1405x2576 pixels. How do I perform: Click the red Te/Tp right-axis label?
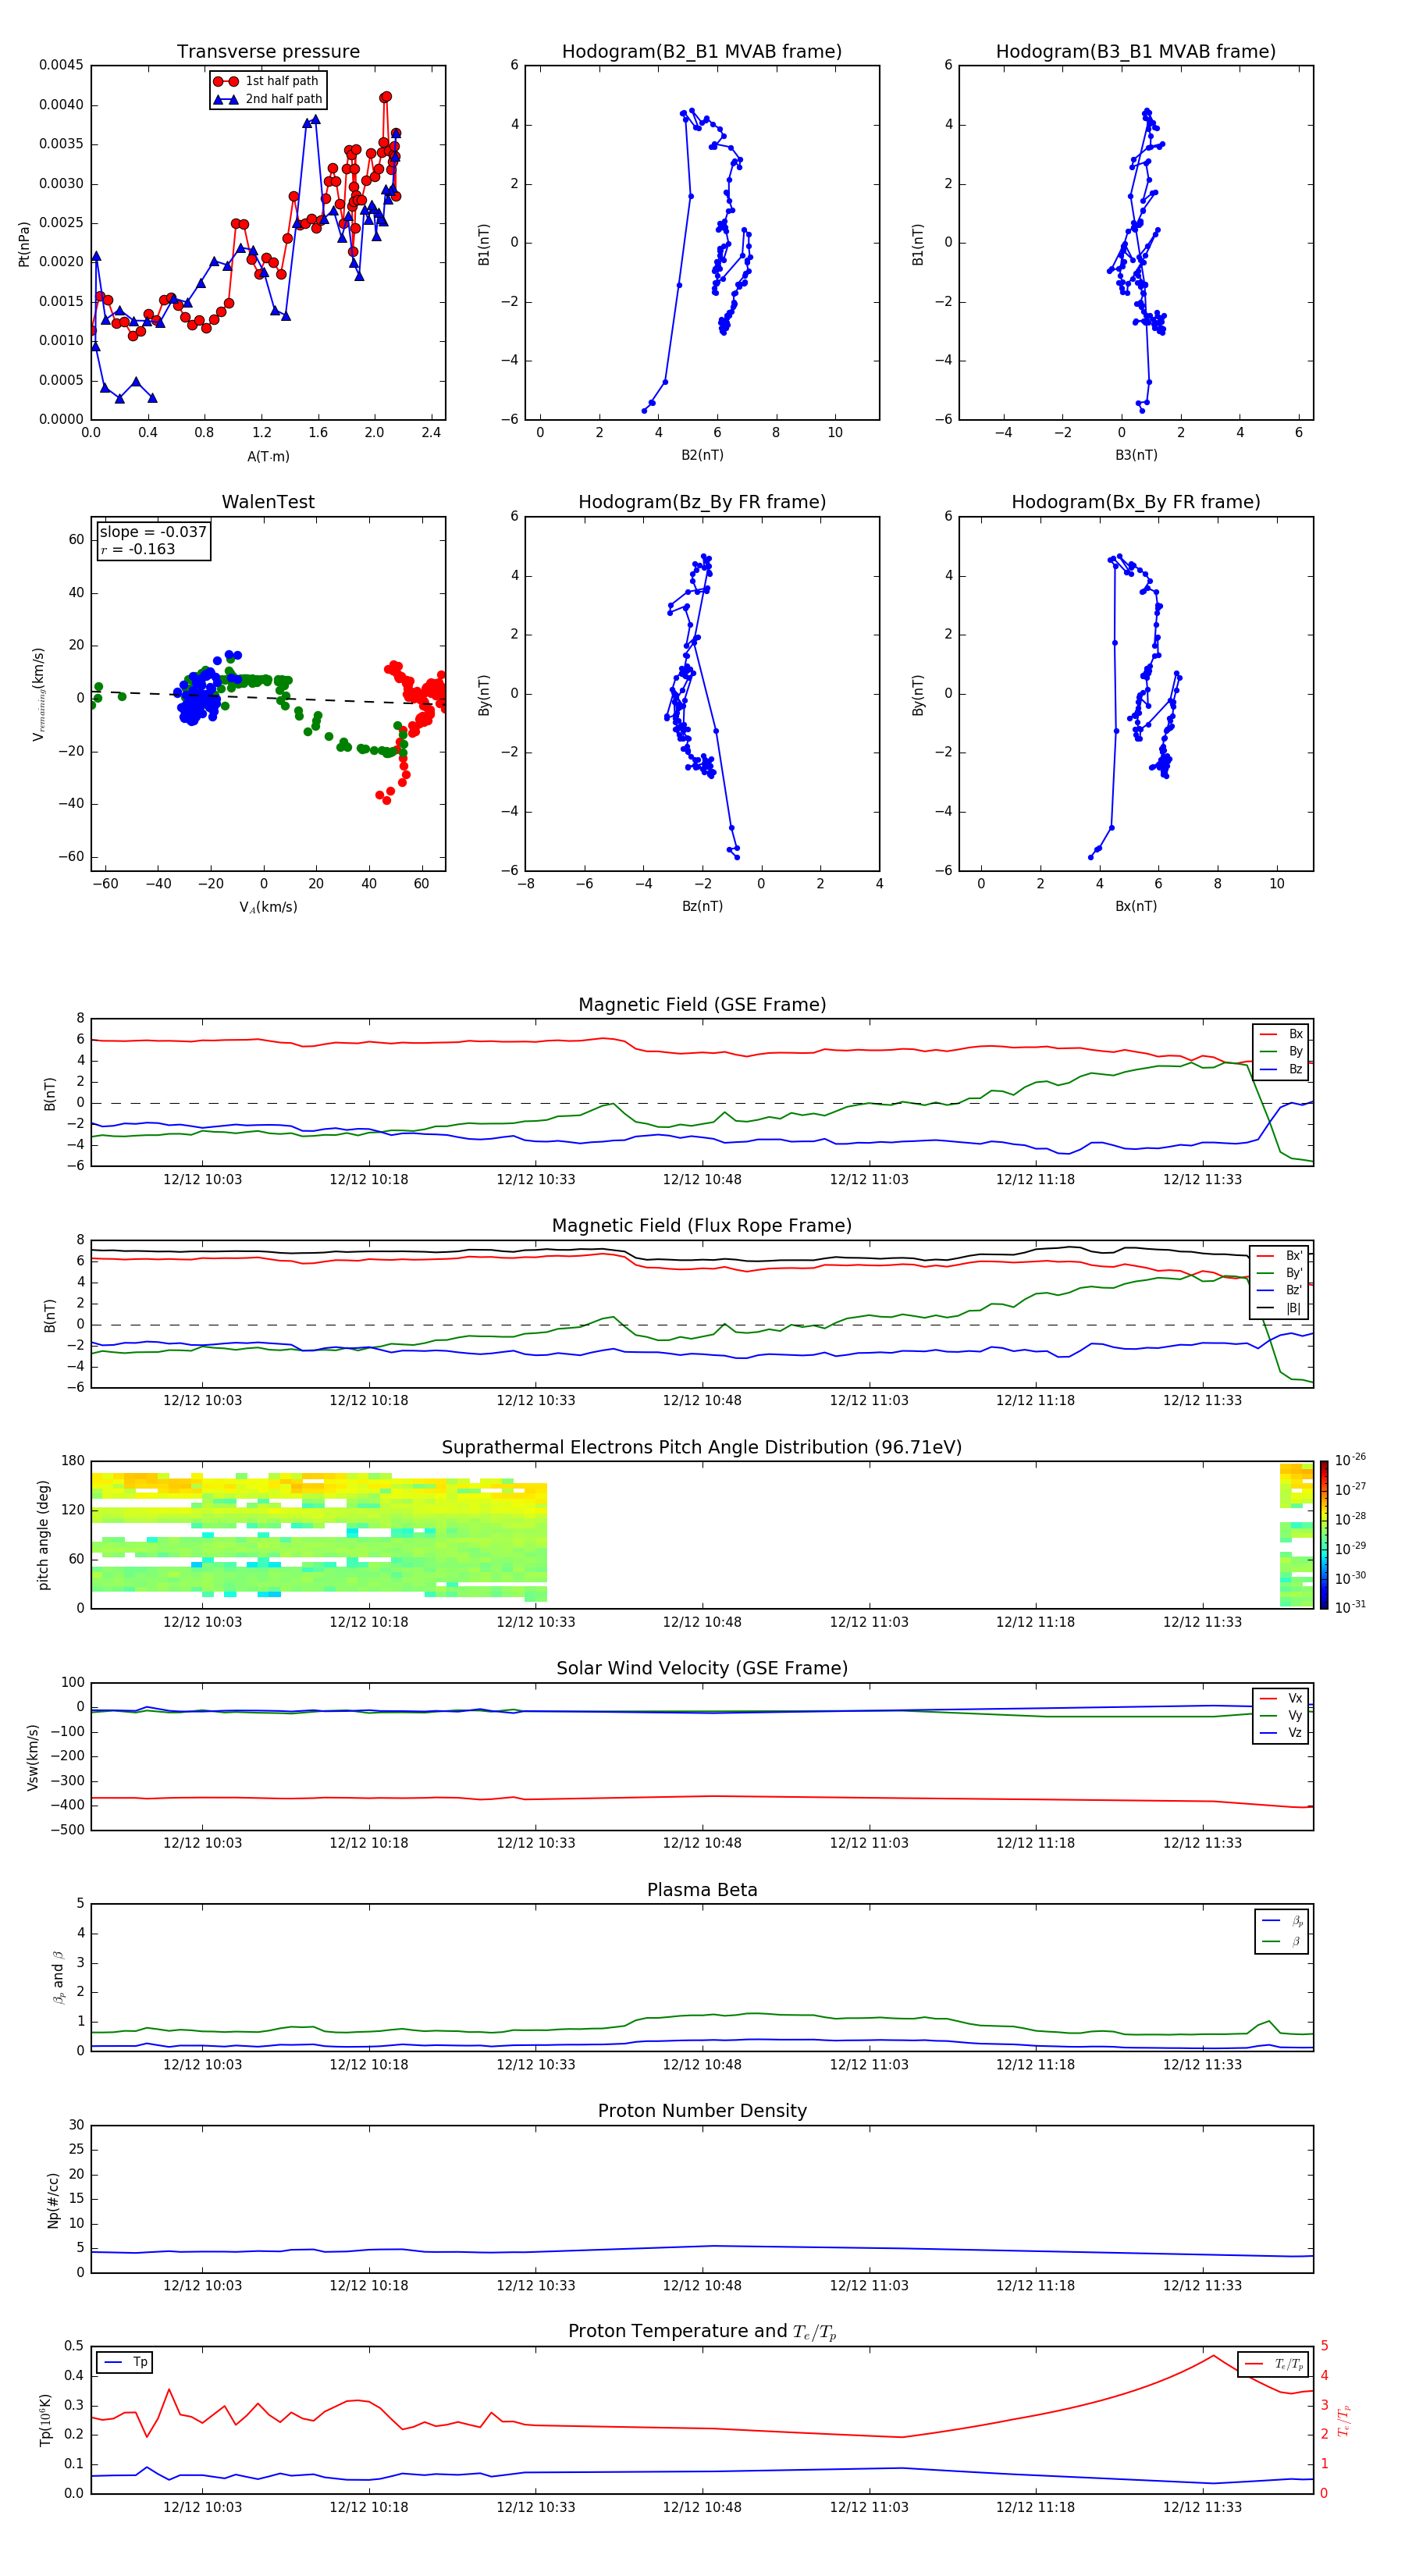coord(1344,2420)
